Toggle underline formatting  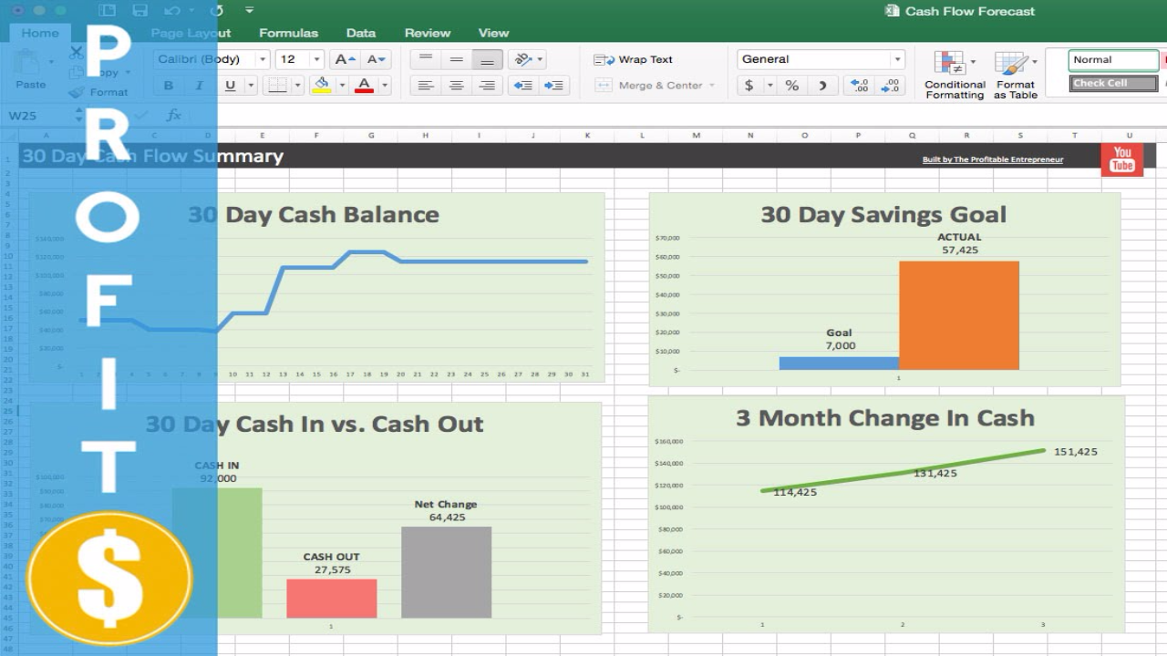tap(230, 85)
